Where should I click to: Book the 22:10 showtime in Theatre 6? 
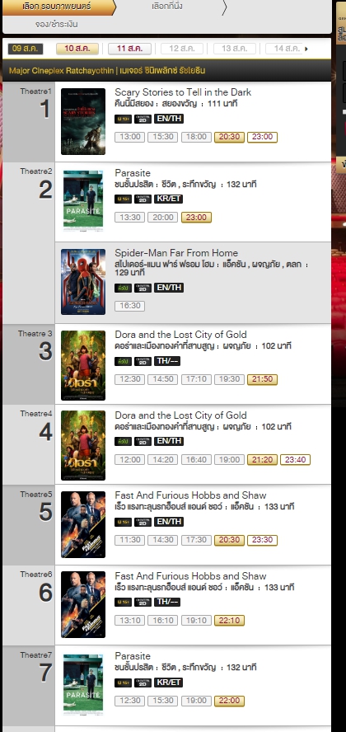coord(229,621)
